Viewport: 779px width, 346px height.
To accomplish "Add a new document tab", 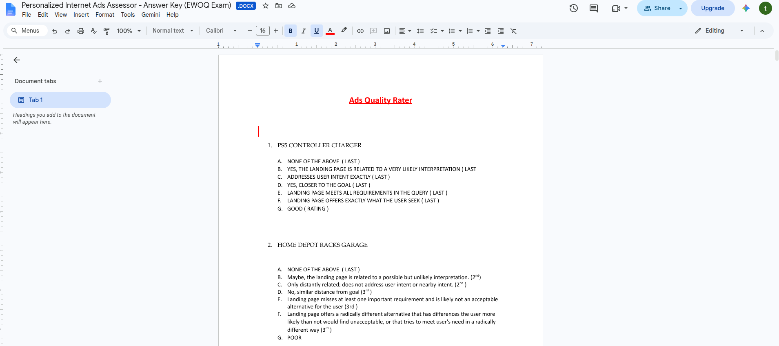I will (x=100, y=81).
